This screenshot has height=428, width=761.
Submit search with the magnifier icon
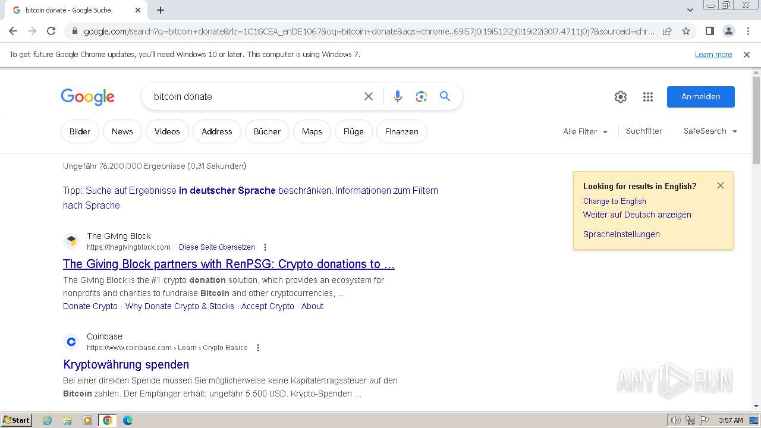click(445, 96)
